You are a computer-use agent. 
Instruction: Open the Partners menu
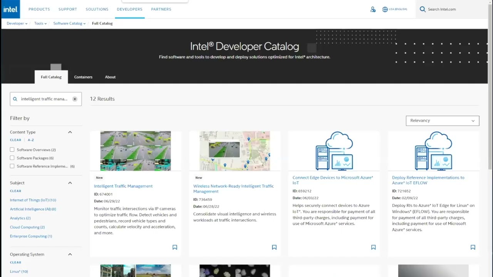click(161, 9)
